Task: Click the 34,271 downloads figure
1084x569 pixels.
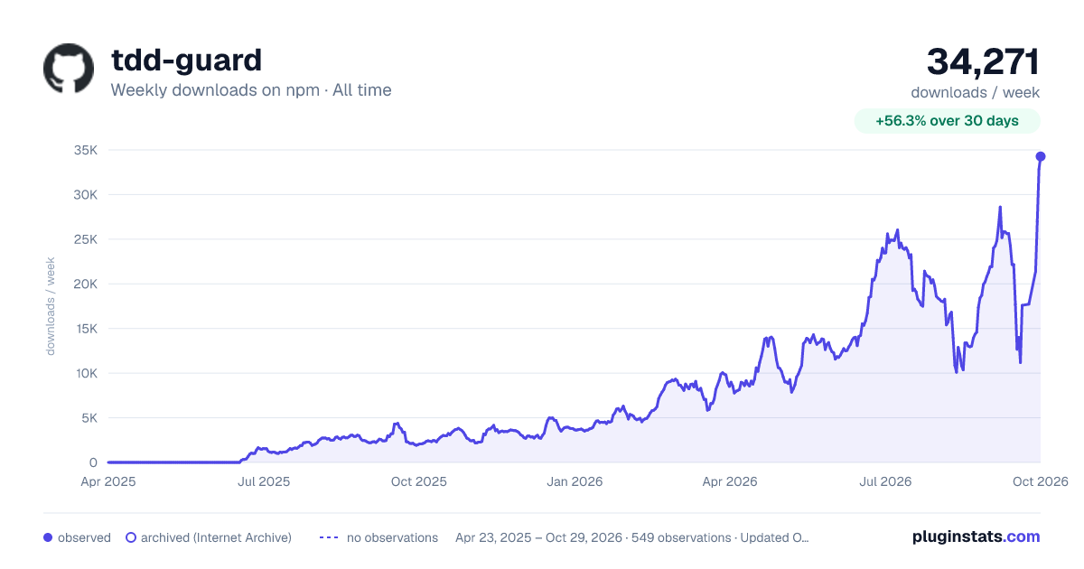Action: click(983, 61)
